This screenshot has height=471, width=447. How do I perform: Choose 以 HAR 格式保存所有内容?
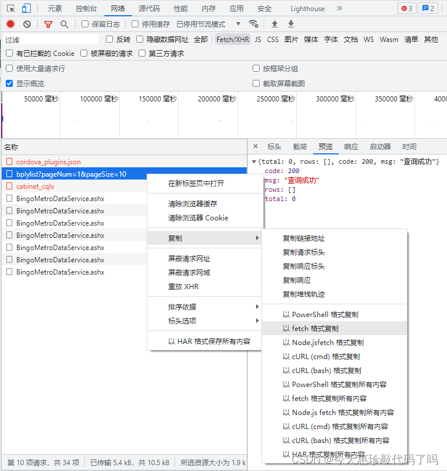click(205, 341)
